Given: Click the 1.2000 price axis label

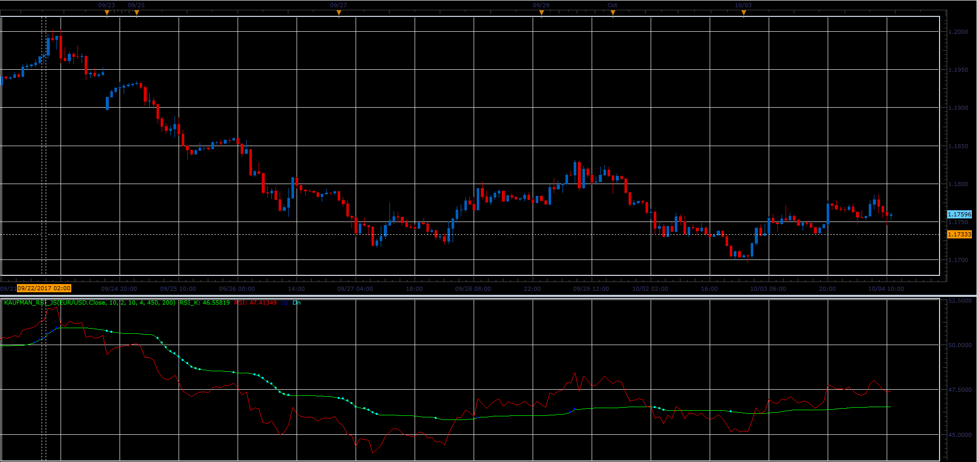Looking at the screenshot, I should tap(958, 32).
